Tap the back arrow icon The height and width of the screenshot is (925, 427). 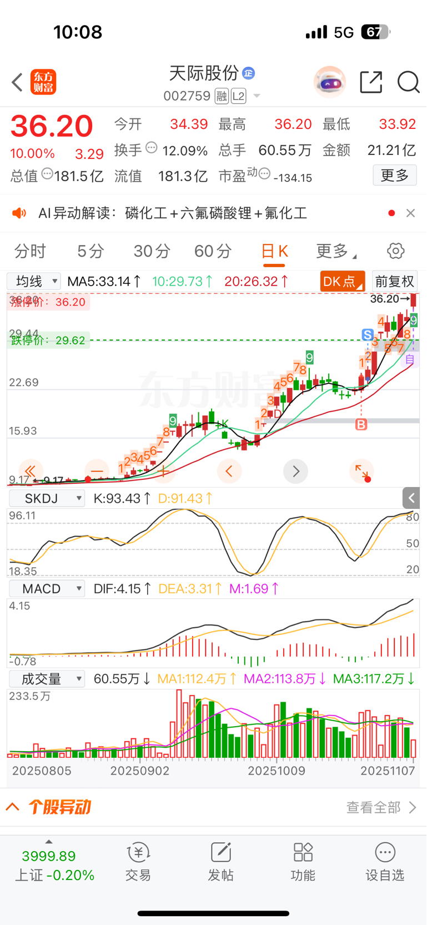(17, 82)
